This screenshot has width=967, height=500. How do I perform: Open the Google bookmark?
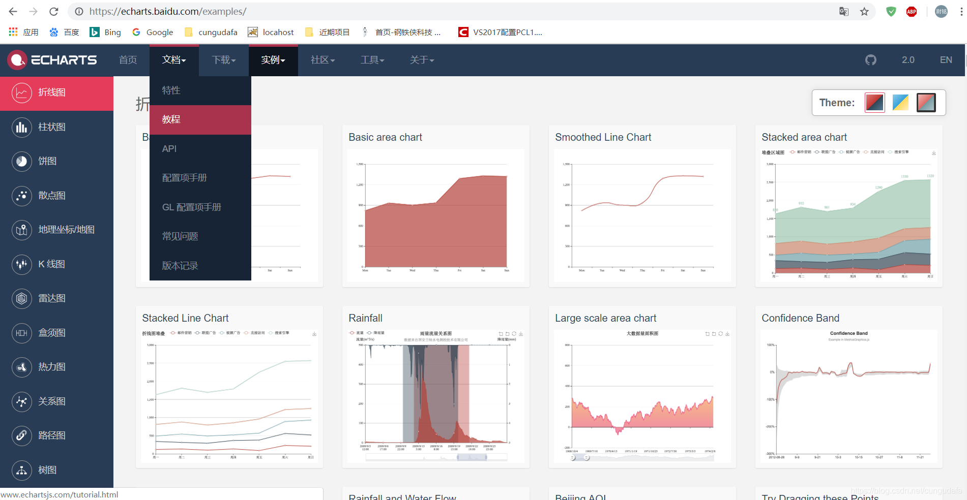[153, 32]
